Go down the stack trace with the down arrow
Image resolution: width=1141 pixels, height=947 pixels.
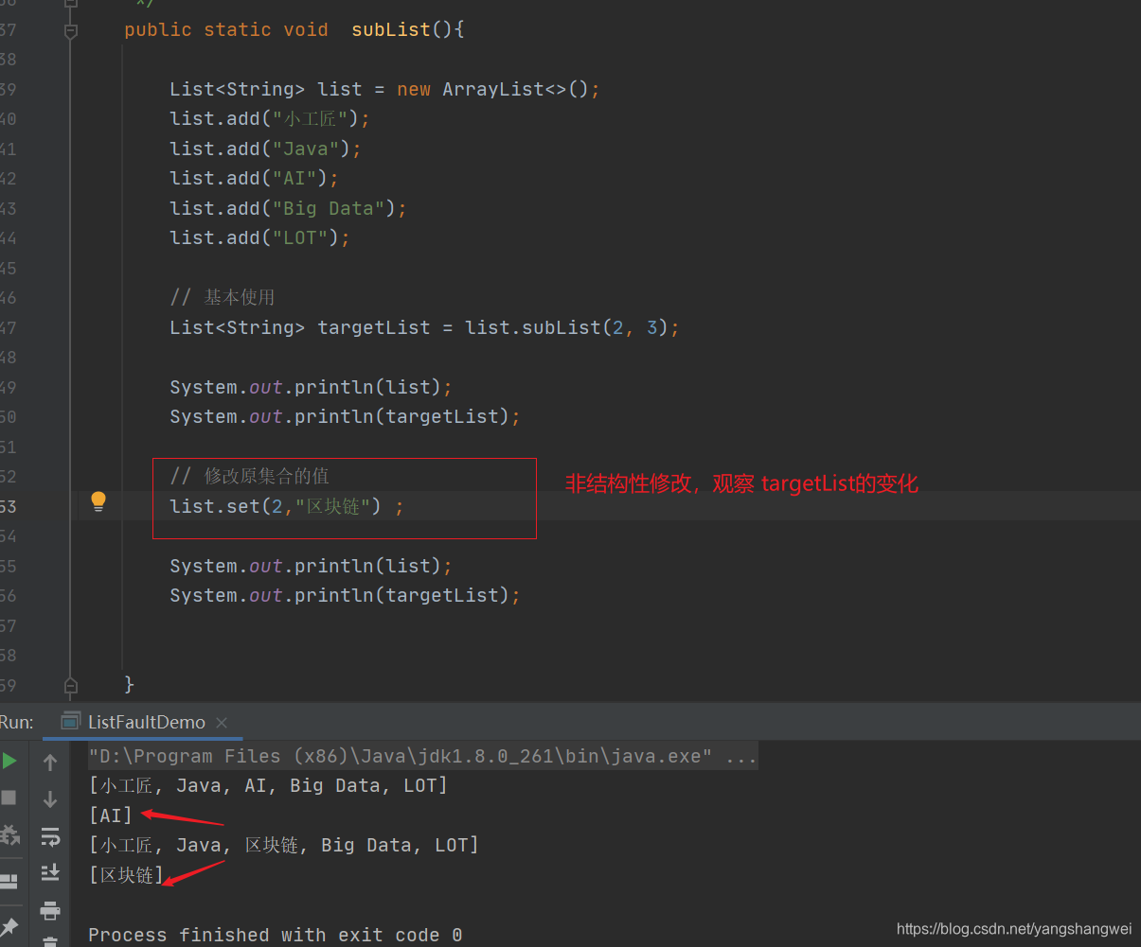tap(50, 799)
